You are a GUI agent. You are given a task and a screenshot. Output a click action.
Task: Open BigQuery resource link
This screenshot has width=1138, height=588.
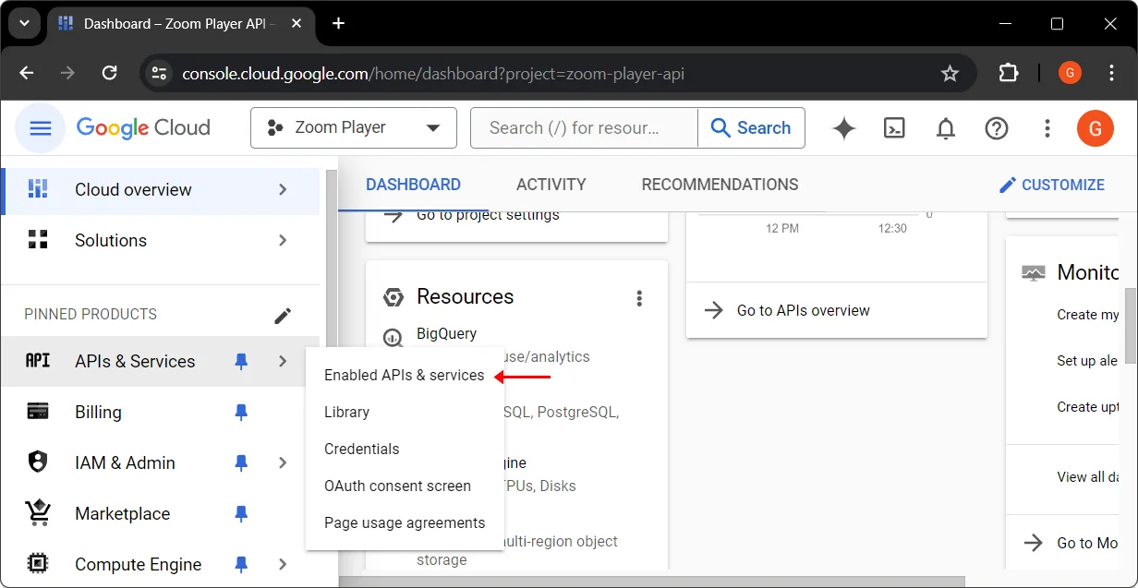pos(446,334)
